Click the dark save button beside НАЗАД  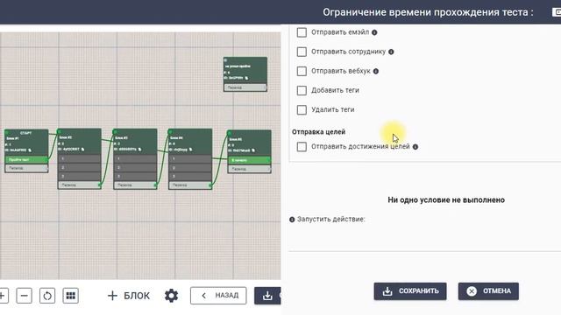(267, 296)
